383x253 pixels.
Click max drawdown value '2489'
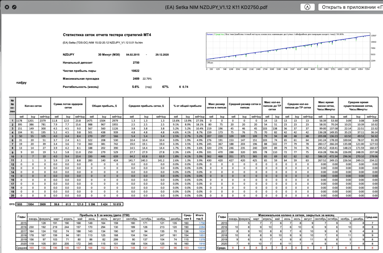click(x=136, y=79)
